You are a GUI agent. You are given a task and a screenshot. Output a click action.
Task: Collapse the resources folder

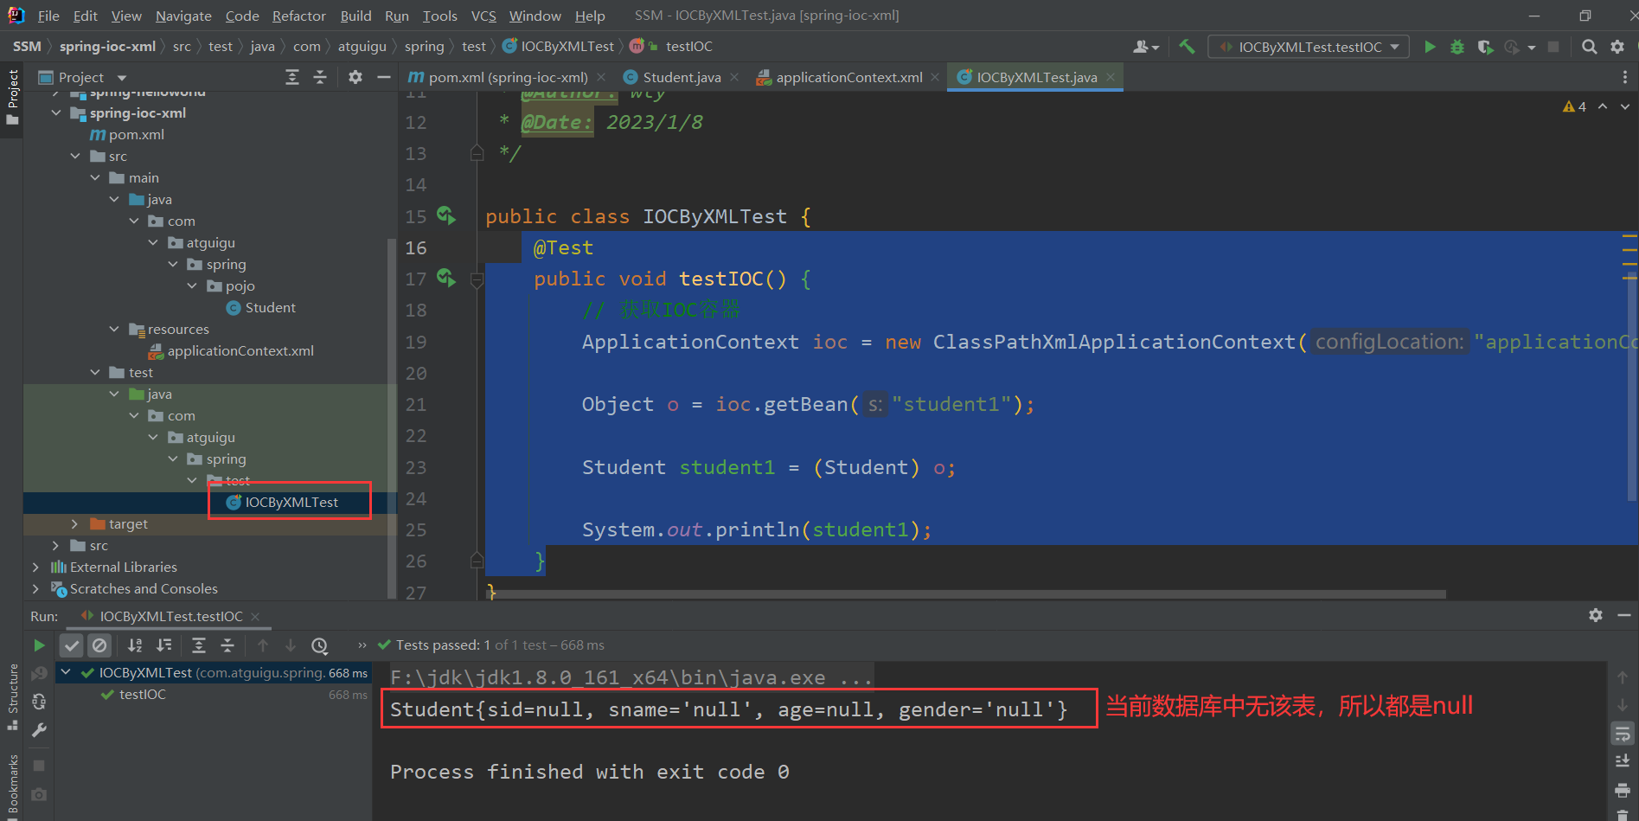(114, 330)
